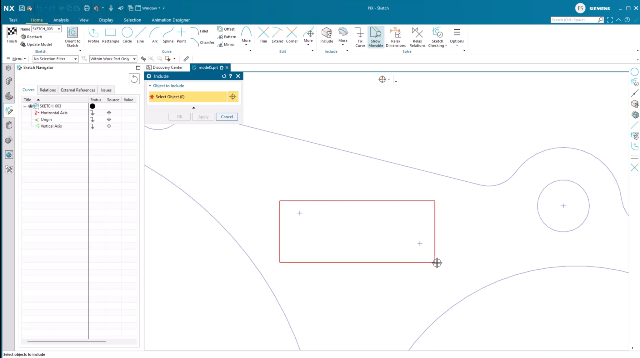Collapse the Object to Include section

click(x=150, y=86)
